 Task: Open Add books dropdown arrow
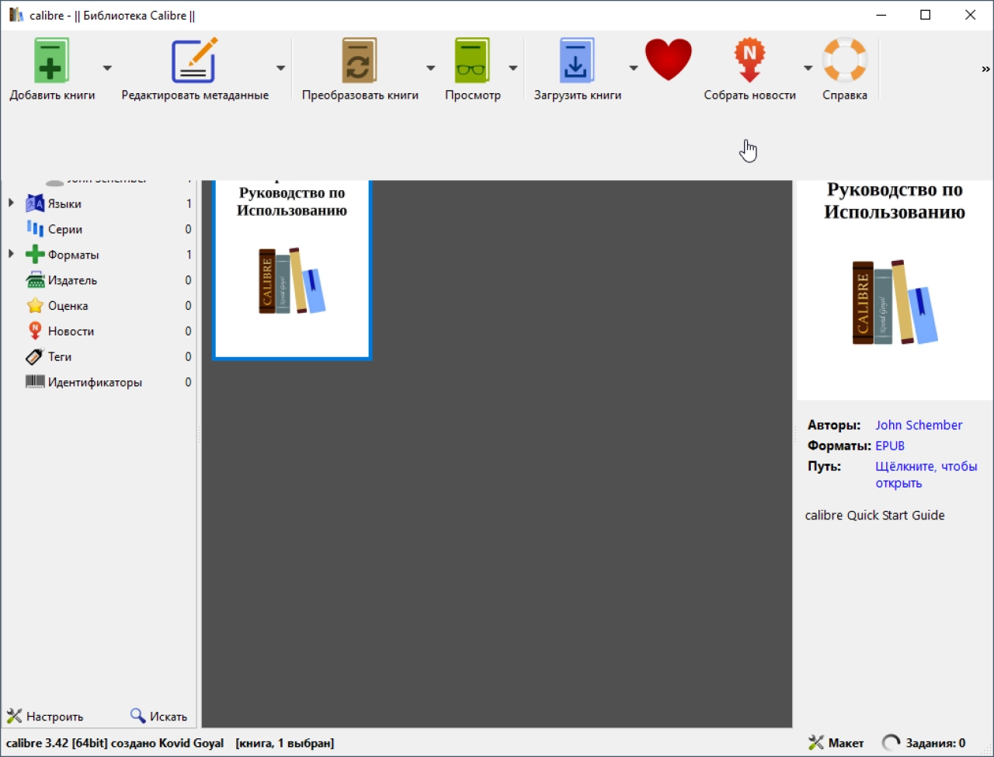tap(107, 68)
